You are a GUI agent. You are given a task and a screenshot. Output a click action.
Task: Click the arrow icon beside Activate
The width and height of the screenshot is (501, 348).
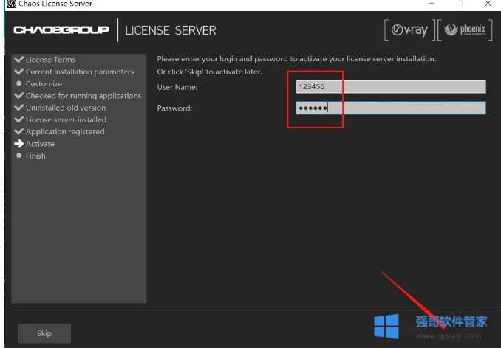coord(19,144)
